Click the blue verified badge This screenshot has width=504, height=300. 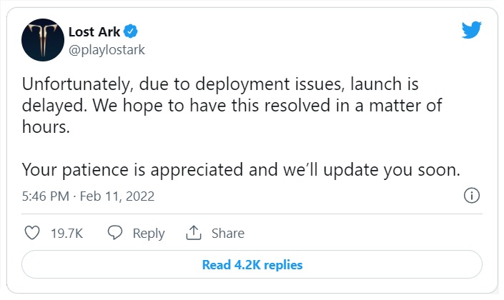131,31
